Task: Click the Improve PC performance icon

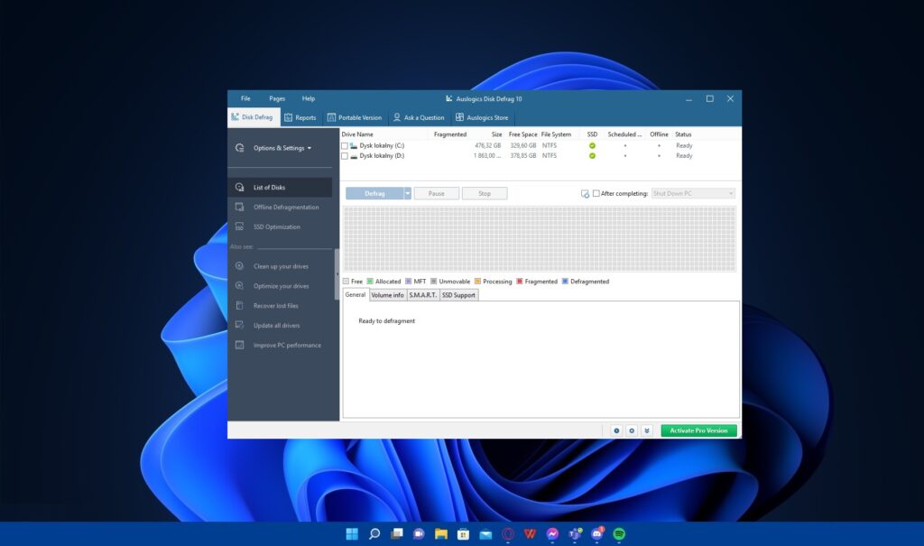Action: click(240, 345)
